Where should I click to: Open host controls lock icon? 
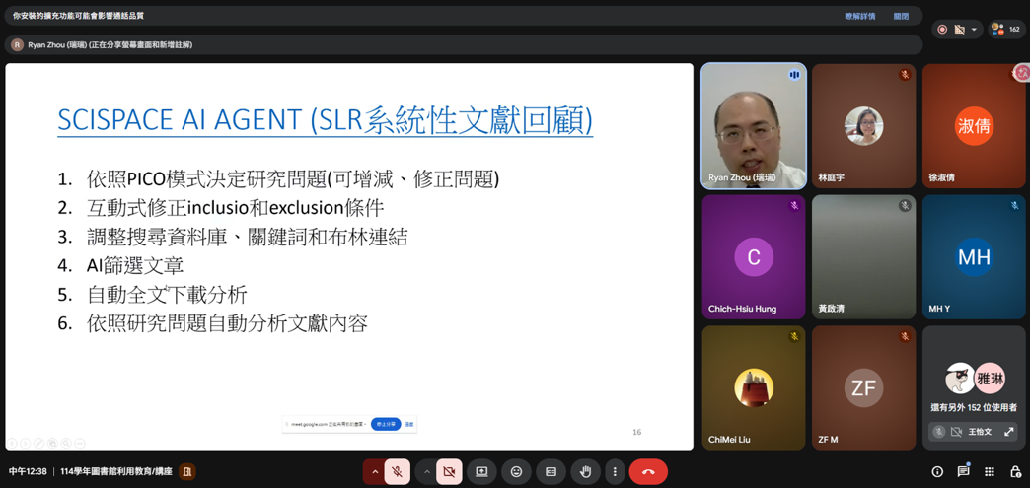pos(1015,471)
